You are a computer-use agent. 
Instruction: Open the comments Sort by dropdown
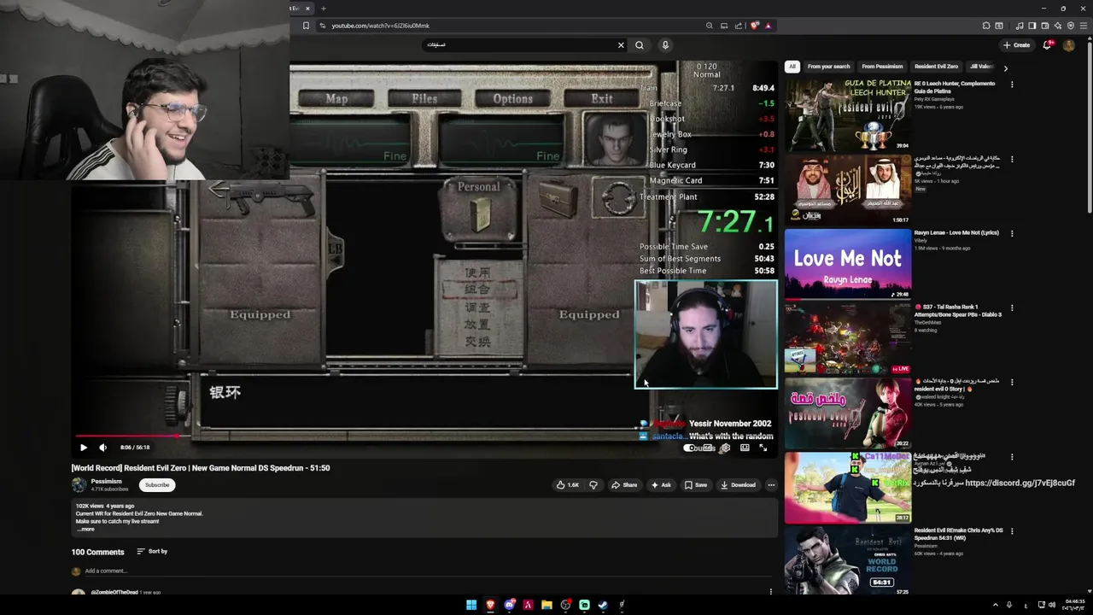click(x=152, y=552)
